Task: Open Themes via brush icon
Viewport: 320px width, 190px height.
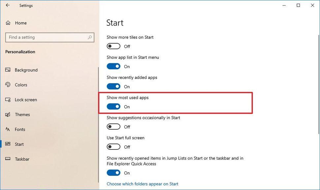Action: (x=8, y=114)
